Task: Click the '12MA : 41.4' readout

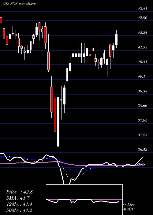Action: click(19, 204)
